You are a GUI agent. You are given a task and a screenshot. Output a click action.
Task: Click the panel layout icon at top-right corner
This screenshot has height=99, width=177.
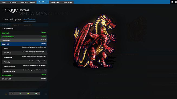pyautogui.click(x=176, y=2)
